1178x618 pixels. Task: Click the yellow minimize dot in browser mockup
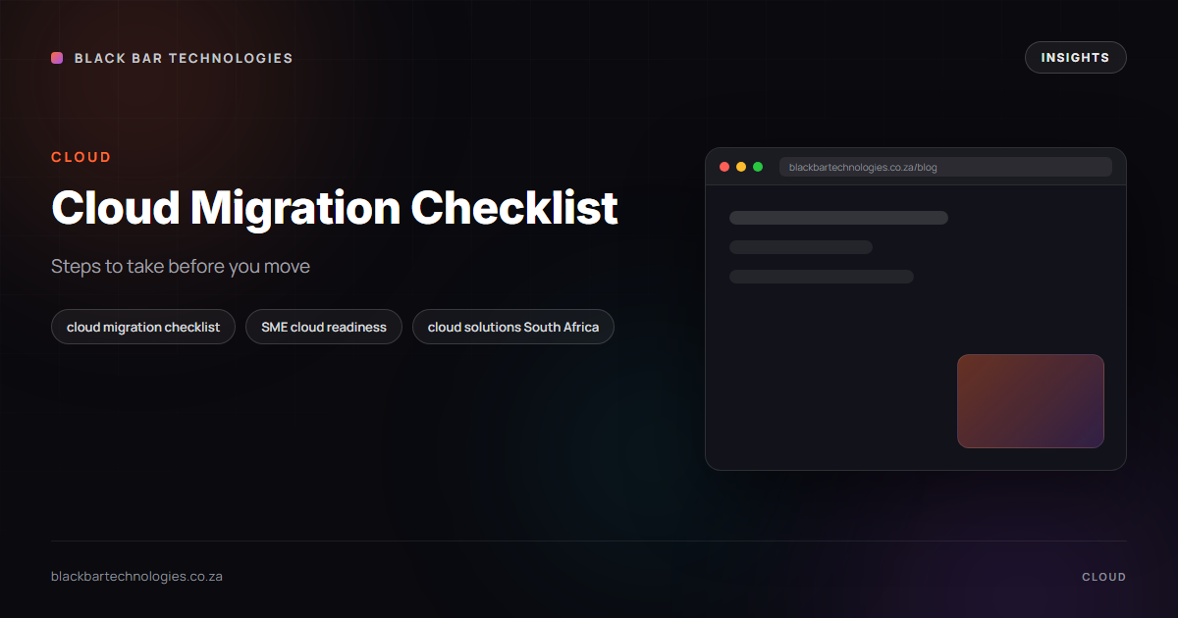(x=741, y=167)
